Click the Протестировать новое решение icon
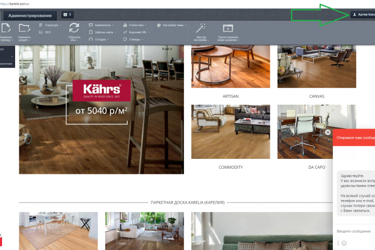The height and width of the screenshot is (250, 375). (x=228, y=28)
